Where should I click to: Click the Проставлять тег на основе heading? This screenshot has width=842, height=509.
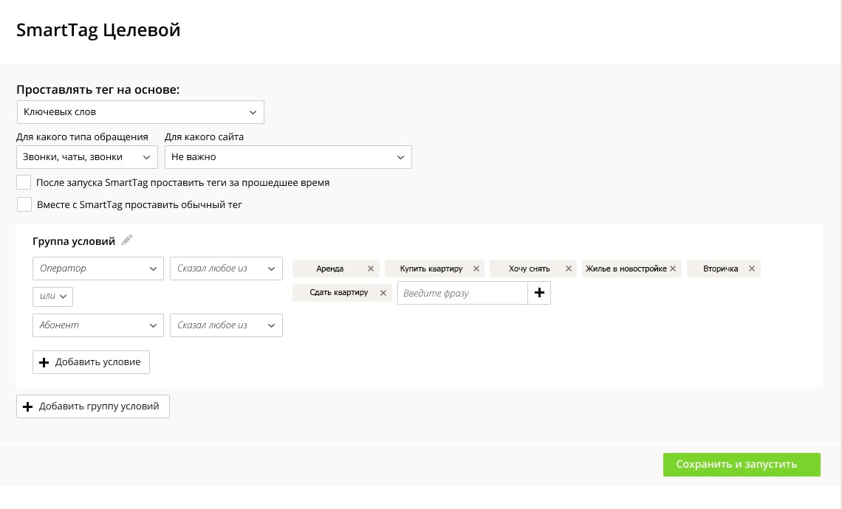(x=97, y=89)
